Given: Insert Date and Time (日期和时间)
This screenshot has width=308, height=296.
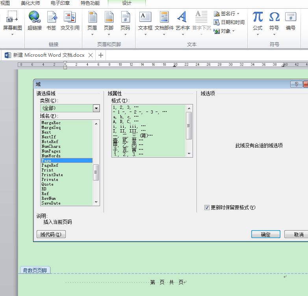Looking at the screenshot, I should coord(229,22).
